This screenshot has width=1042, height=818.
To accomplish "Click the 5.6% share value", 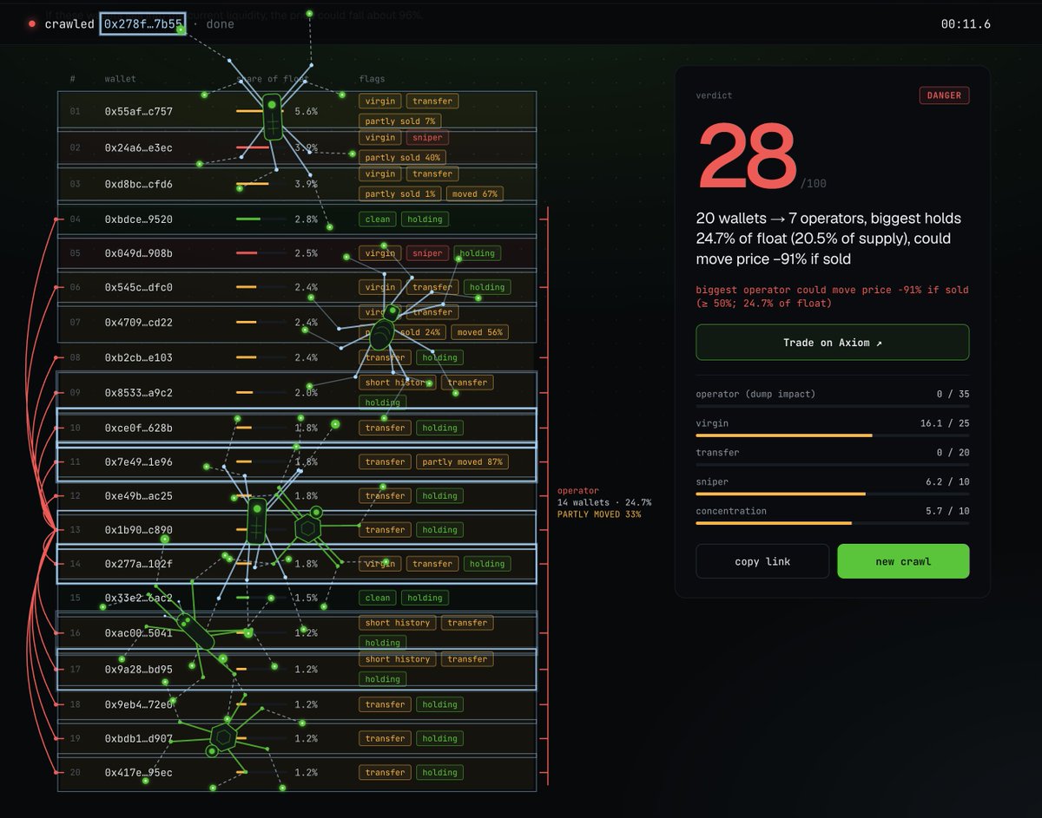I will pos(306,111).
